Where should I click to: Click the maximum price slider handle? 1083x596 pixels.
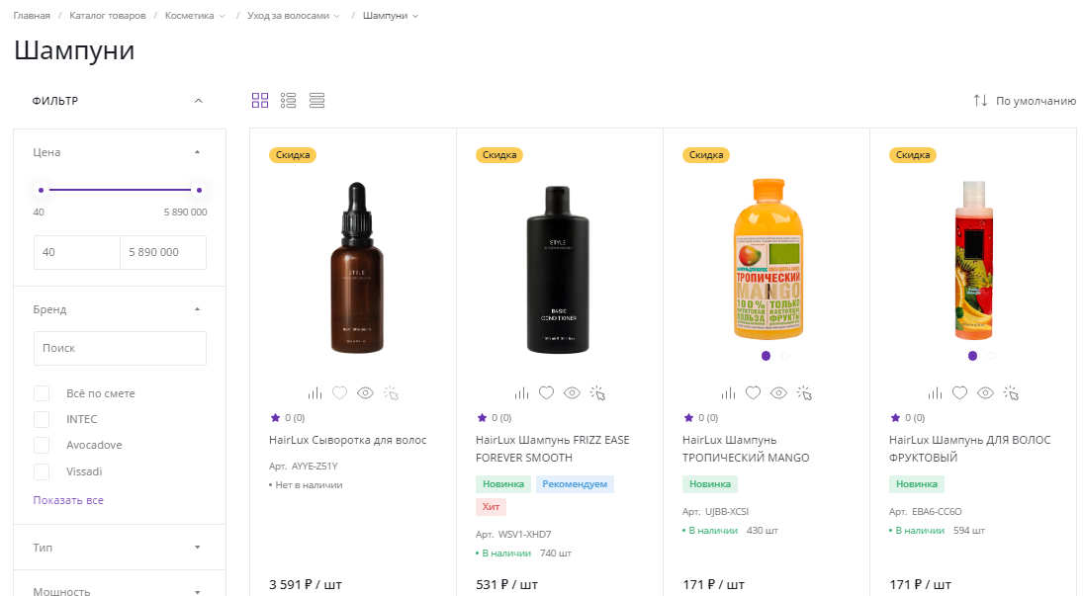pyautogui.click(x=199, y=190)
